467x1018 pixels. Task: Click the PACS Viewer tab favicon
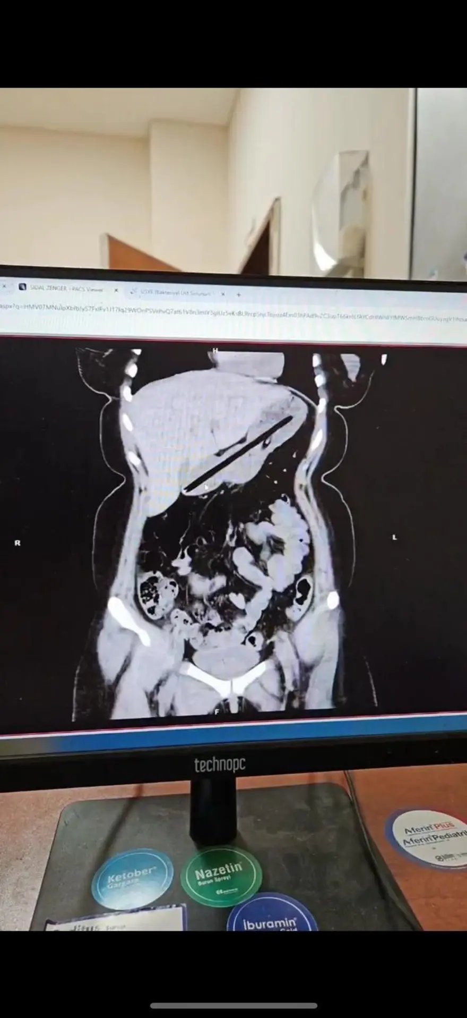22,287
